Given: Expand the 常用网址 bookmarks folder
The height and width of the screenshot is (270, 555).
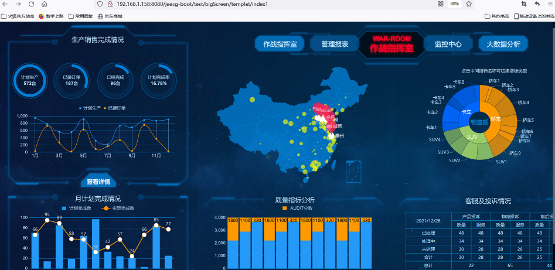Looking at the screenshot, I should coord(79,16).
